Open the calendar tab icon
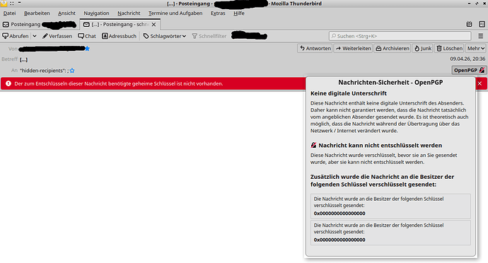 coord(470,24)
